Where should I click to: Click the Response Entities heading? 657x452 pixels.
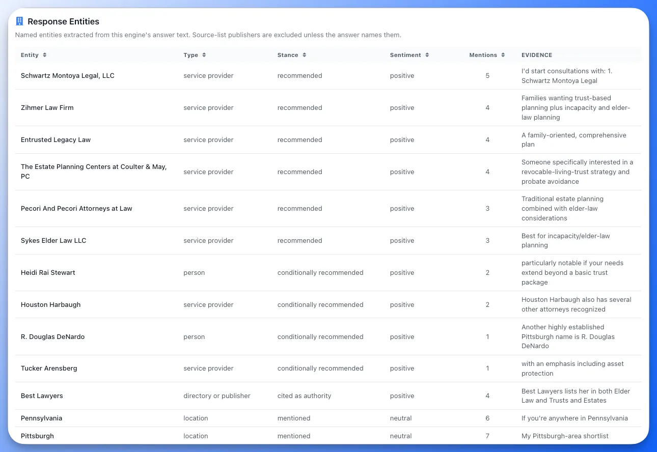(x=63, y=21)
